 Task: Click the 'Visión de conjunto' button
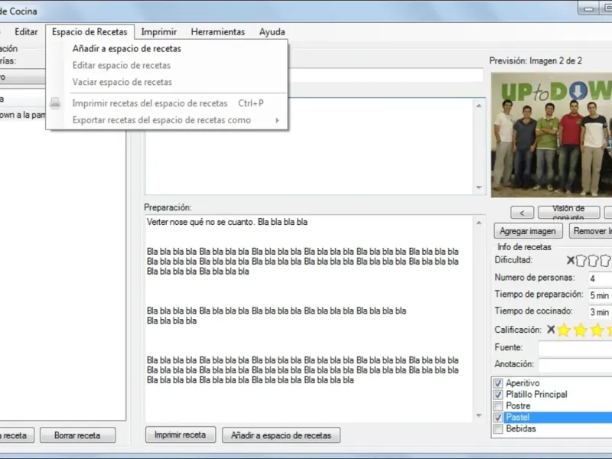568,213
